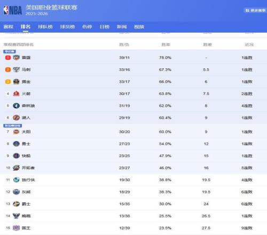Click the 18/29 record for 灰熊
Viewport: 267px width, 235px height.
pos(124,192)
